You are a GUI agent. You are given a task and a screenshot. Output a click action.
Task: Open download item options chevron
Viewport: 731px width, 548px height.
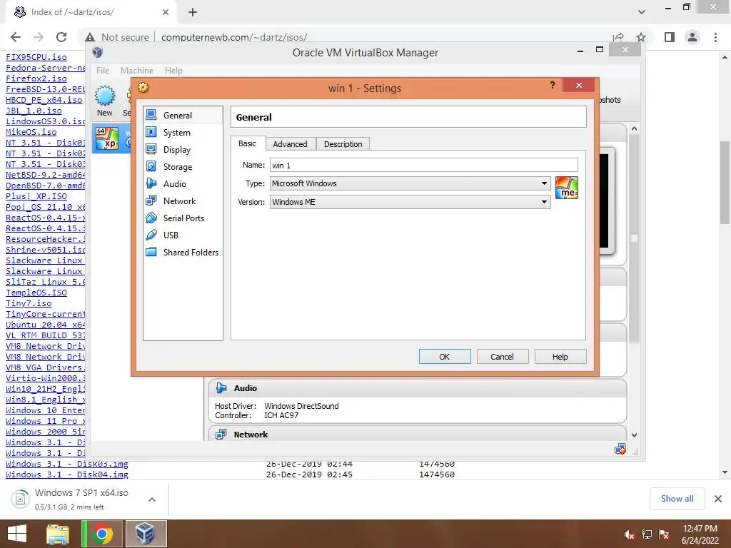(152, 499)
